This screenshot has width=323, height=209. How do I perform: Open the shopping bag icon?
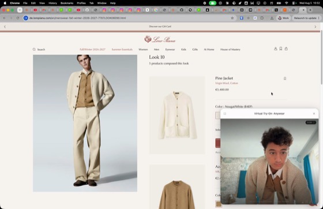(x=286, y=49)
